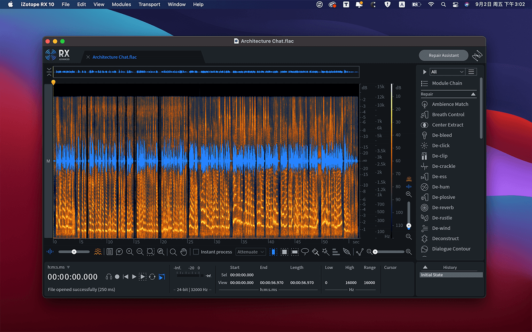Close the Architecture Chat.flac tab

(88, 57)
